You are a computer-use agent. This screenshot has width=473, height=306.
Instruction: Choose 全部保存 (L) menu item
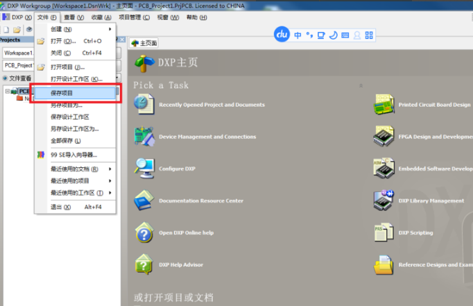pos(75,141)
